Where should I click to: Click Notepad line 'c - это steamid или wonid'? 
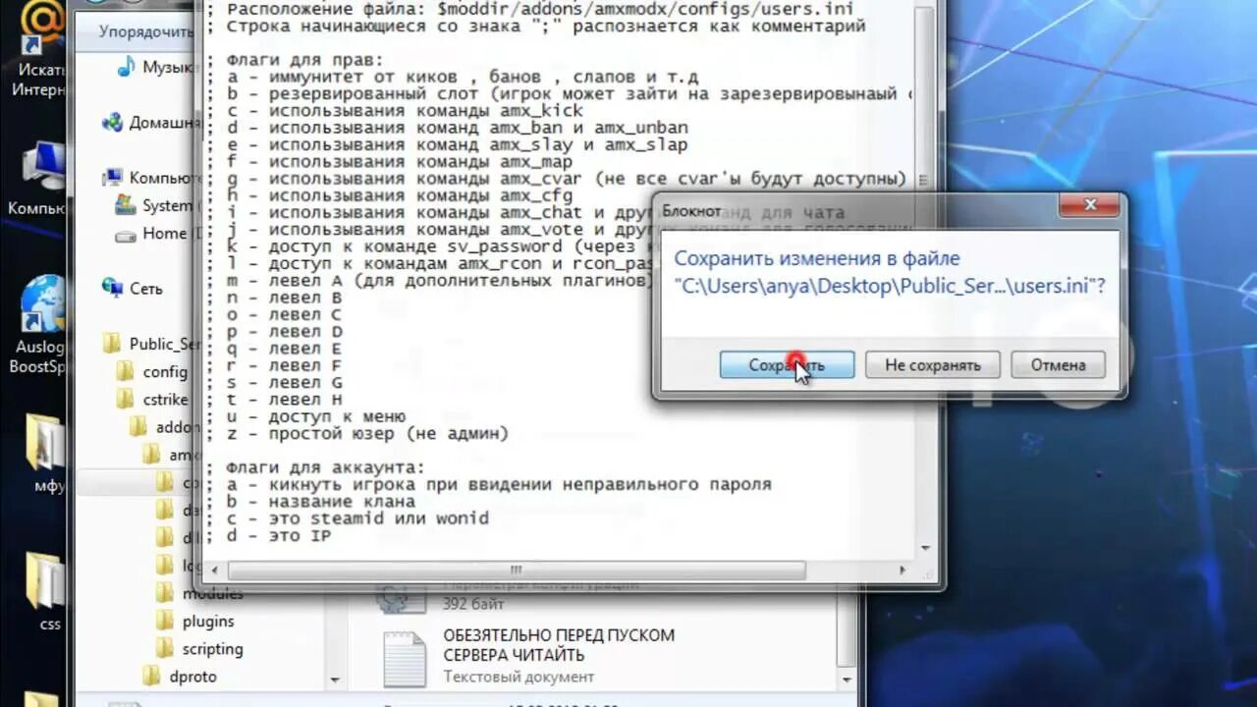[347, 517]
